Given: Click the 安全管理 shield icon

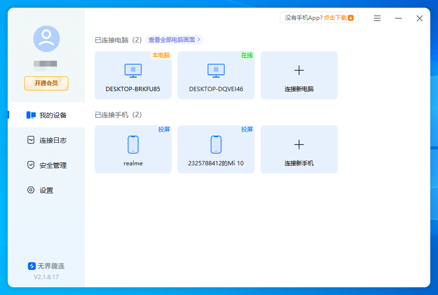Looking at the screenshot, I should (x=30, y=165).
